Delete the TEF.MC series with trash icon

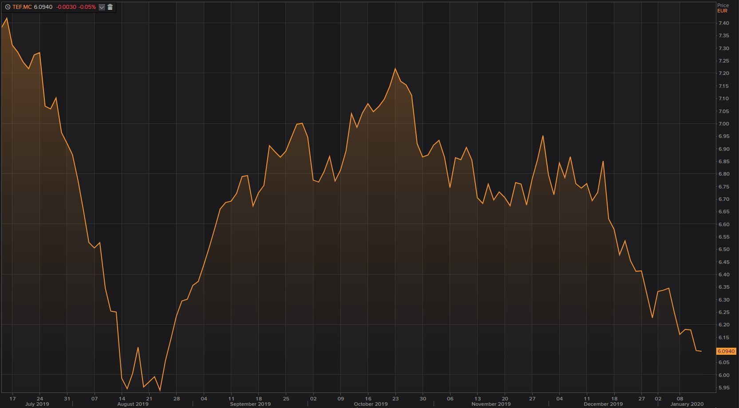click(x=110, y=7)
